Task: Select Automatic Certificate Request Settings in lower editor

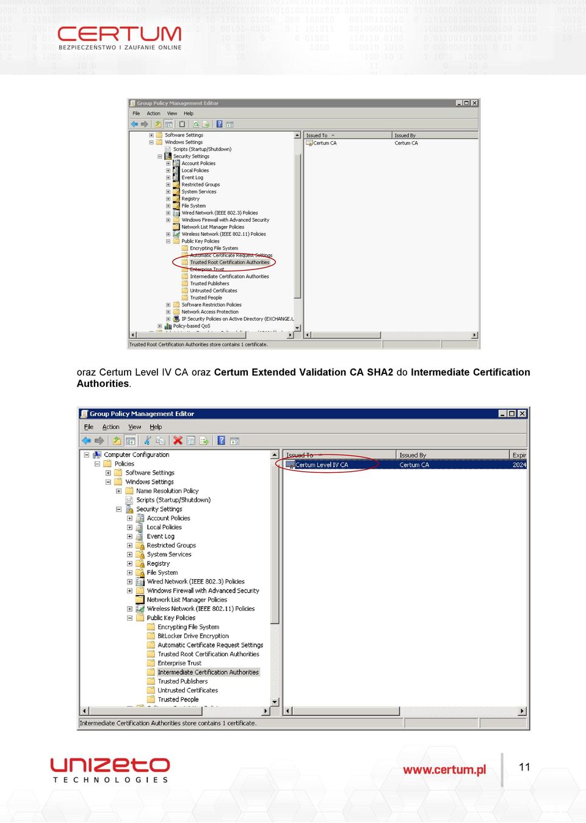Action: tap(211, 645)
